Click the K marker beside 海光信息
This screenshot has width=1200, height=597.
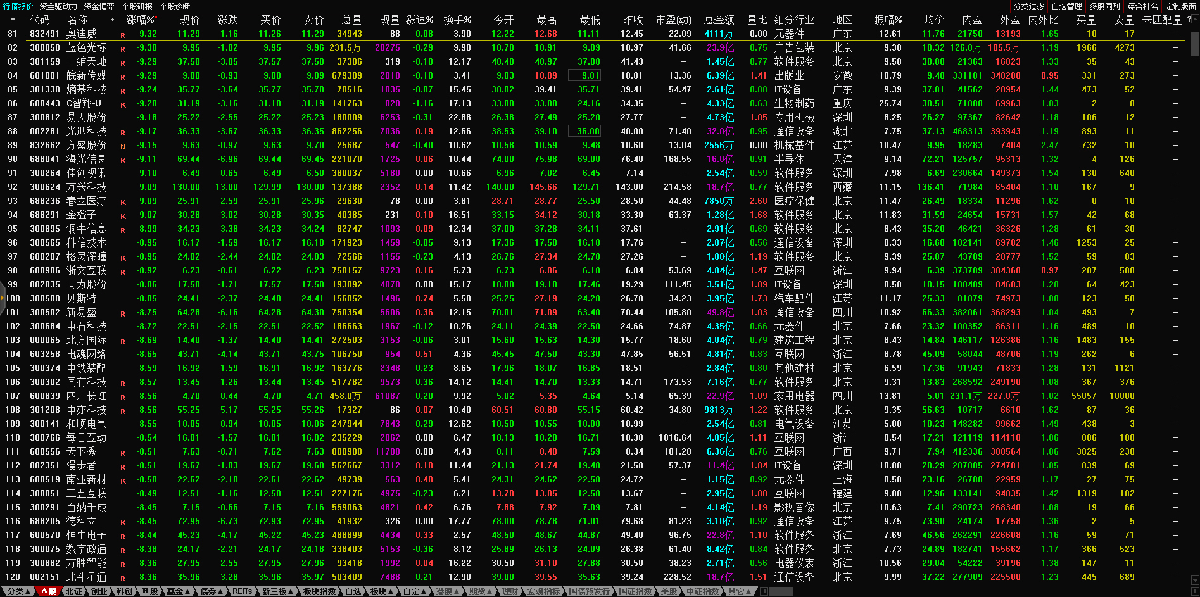[x=123, y=160]
